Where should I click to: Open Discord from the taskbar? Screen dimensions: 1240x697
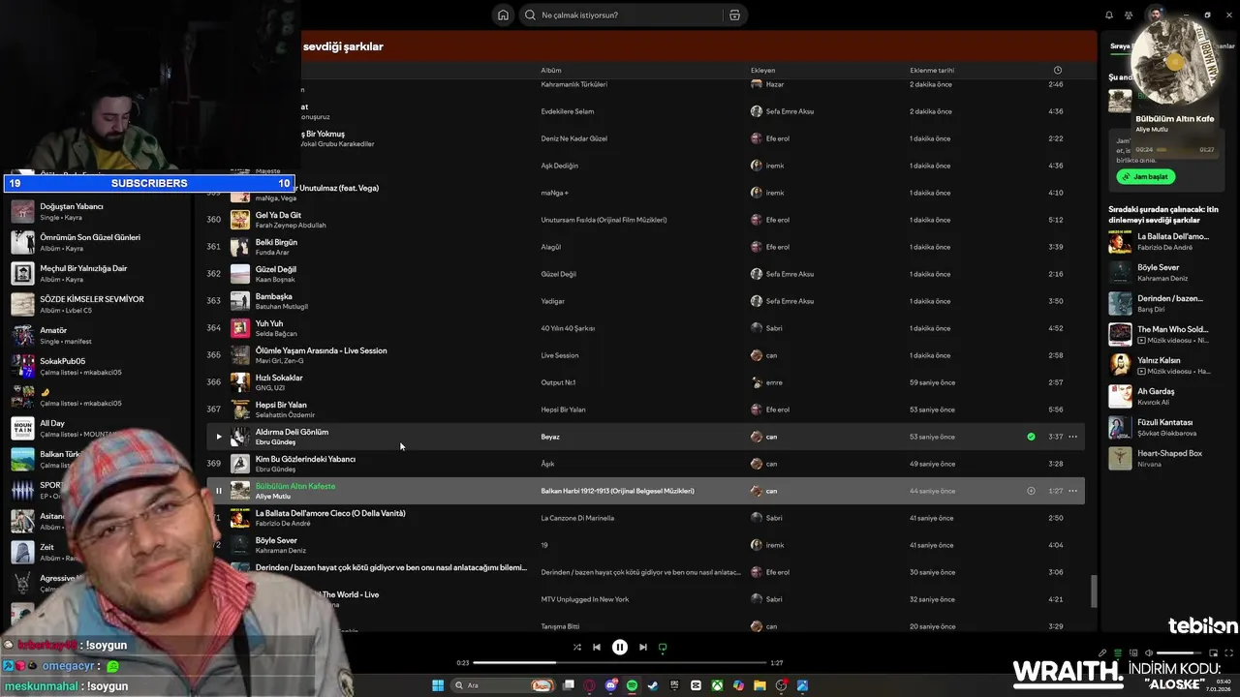coord(611,685)
